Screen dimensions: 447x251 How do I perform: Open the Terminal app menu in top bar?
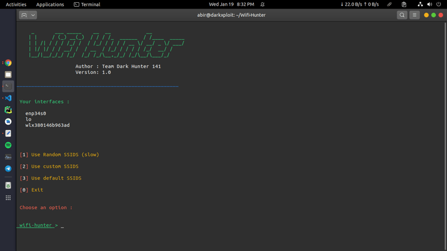(87, 4)
